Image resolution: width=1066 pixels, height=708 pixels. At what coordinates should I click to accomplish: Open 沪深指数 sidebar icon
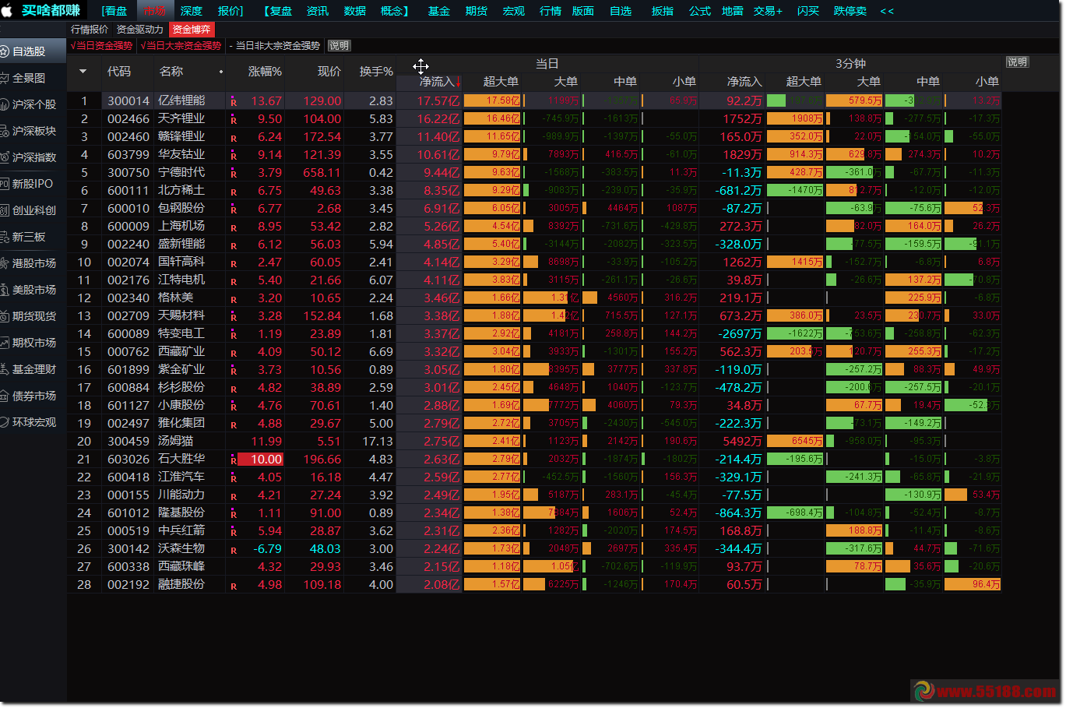[5, 157]
